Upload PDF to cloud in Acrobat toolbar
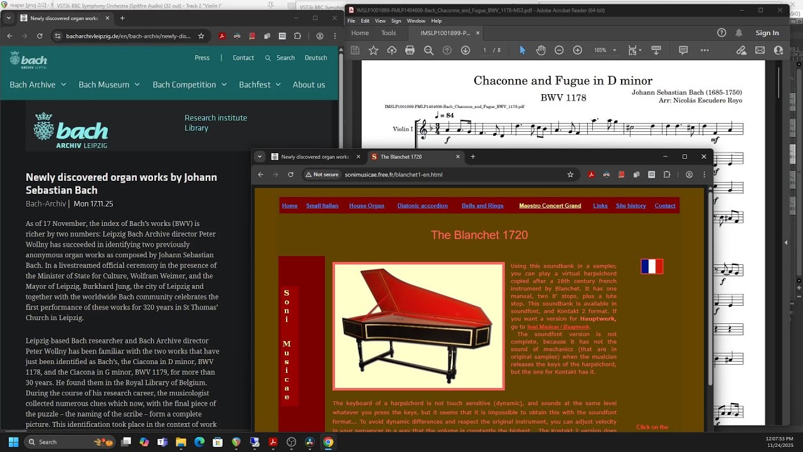 click(391, 50)
